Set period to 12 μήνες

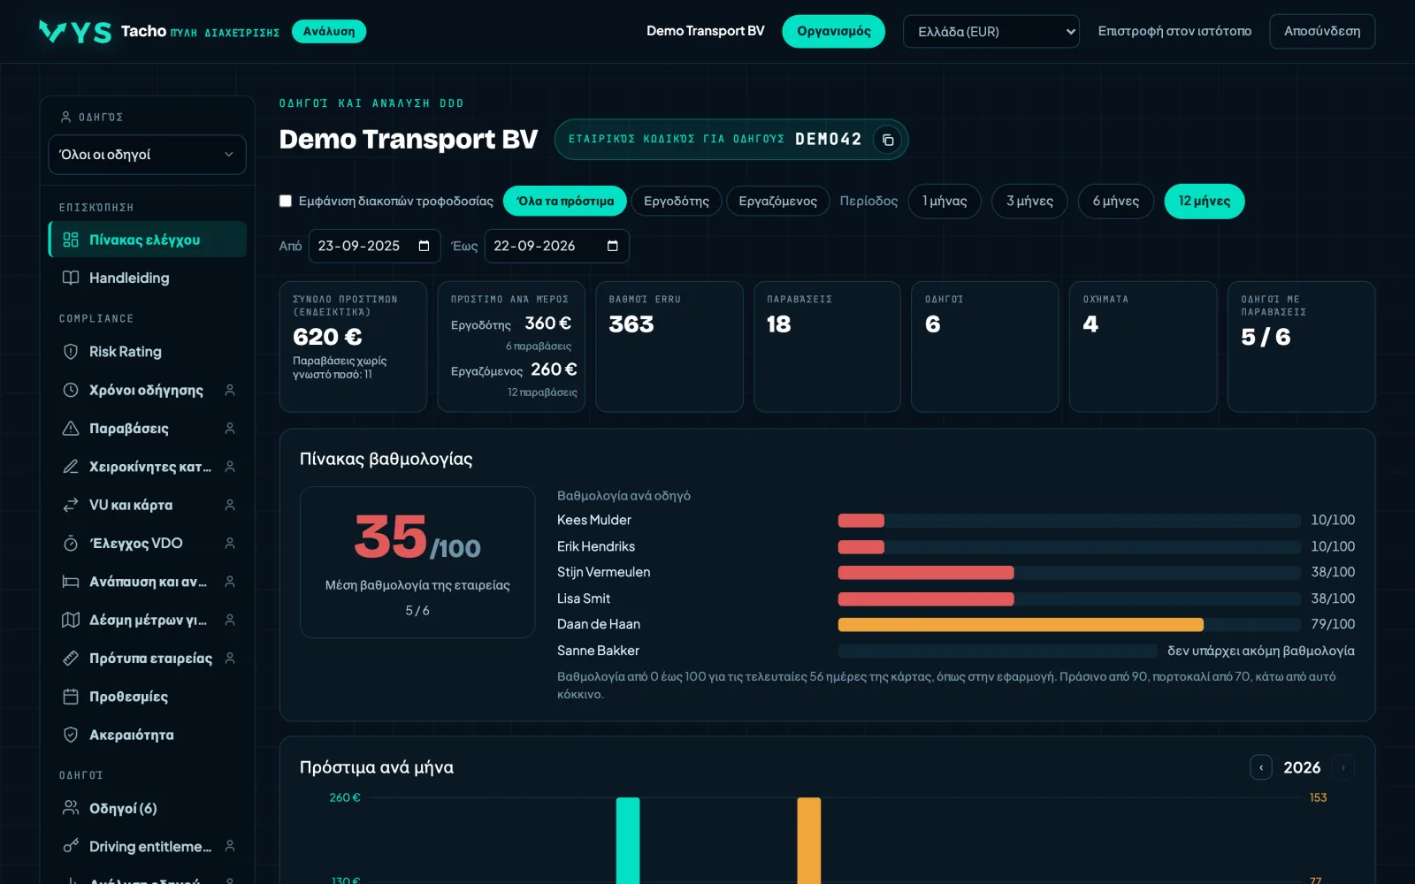click(1205, 201)
